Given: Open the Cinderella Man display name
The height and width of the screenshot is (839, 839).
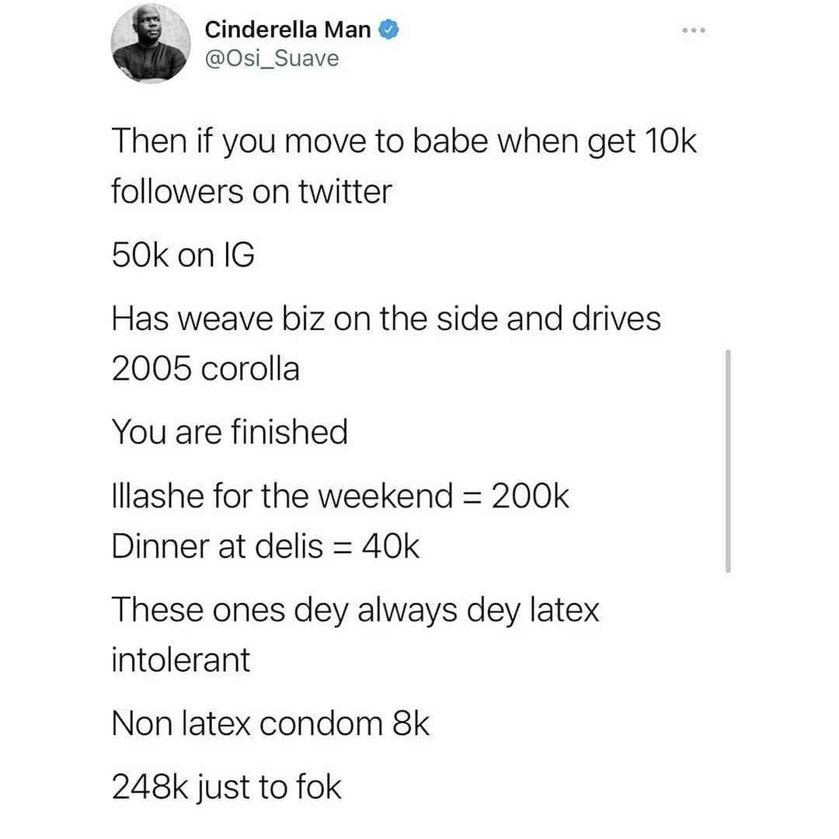Looking at the screenshot, I should coord(288,30).
